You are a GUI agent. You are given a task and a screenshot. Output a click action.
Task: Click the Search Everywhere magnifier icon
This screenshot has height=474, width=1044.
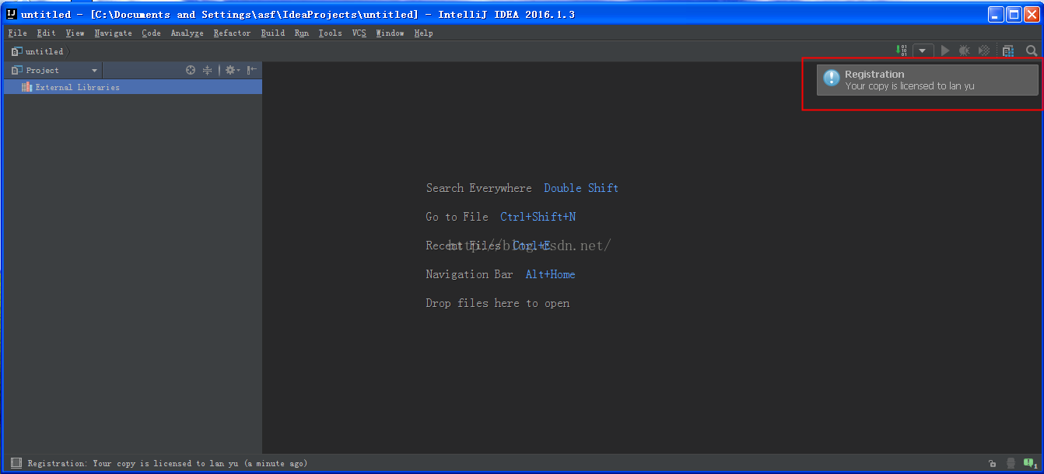pyautogui.click(x=1032, y=51)
